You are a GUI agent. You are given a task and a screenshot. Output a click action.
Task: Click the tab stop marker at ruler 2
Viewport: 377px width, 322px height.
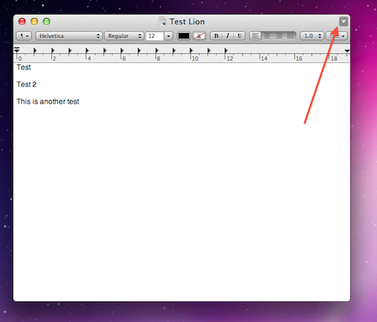pos(53,51)
